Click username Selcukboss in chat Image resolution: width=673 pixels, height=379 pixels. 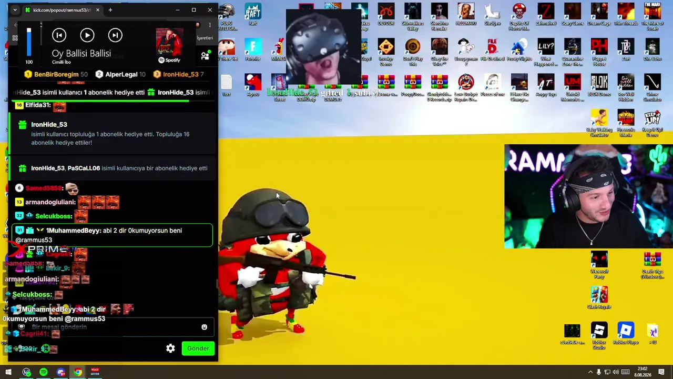(54, 216)
